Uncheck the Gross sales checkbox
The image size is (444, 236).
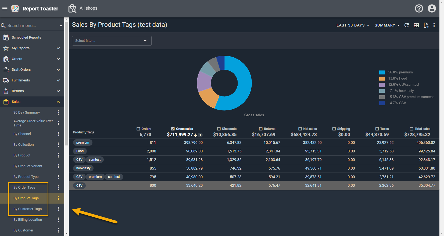click(173, 129)
